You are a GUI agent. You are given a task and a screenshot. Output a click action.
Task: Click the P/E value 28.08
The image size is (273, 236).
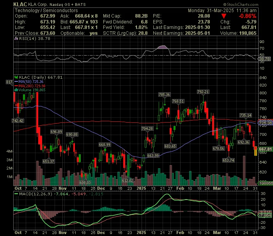tap(204, 16)
